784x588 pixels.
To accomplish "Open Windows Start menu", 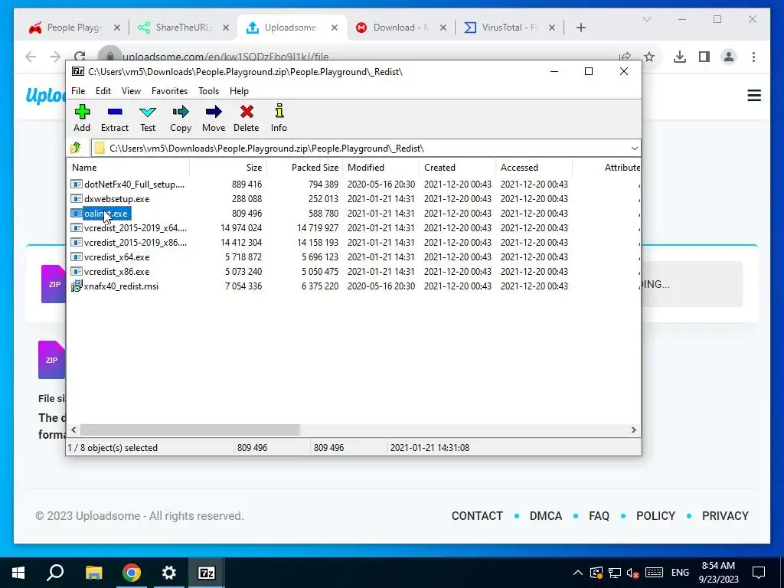I will click(x=18, y=573).
